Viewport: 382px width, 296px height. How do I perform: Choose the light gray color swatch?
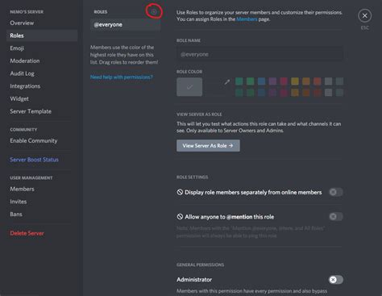point(328,81)
